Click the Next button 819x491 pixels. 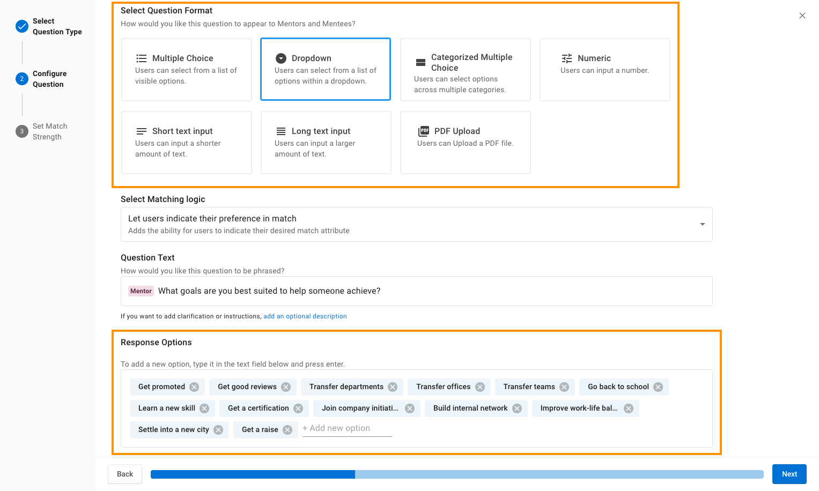pyautogui.click(x=790, y=474)
